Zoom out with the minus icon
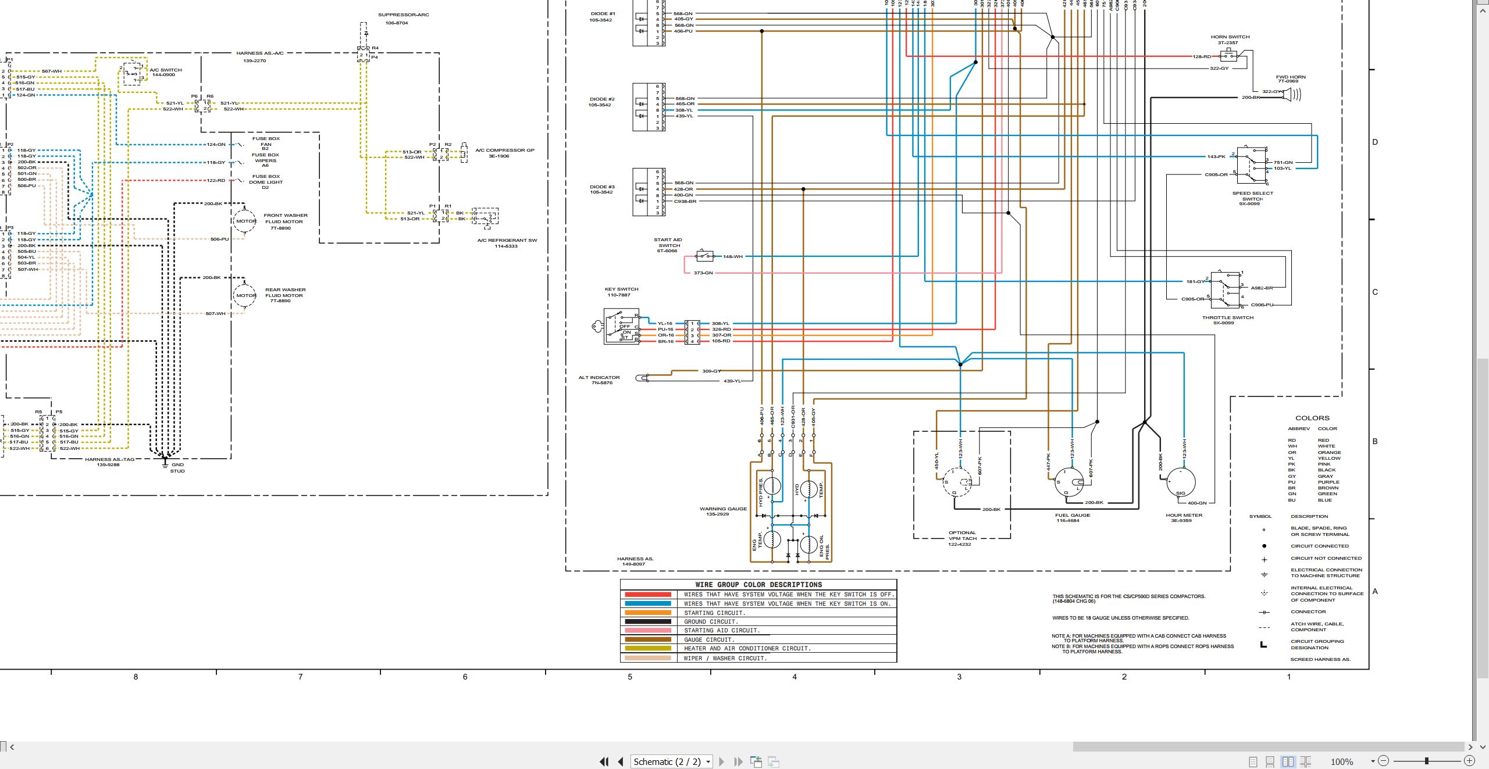 click(x=1384, y=761)
